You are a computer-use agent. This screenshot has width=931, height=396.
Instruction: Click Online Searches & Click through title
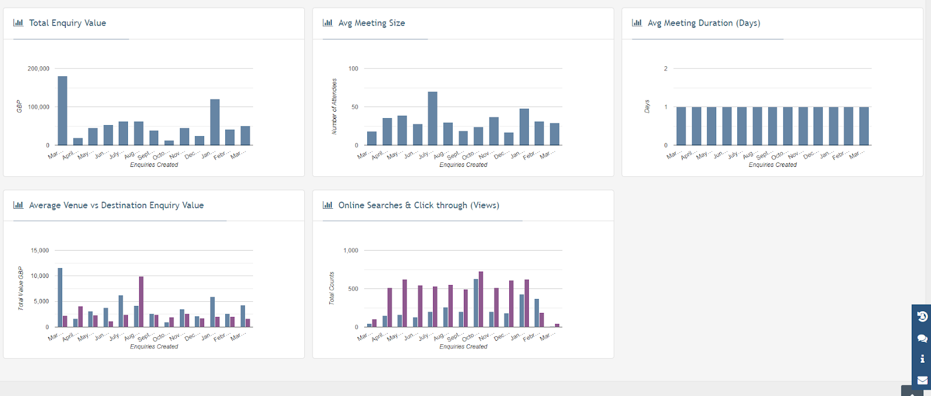click(419, 205)
